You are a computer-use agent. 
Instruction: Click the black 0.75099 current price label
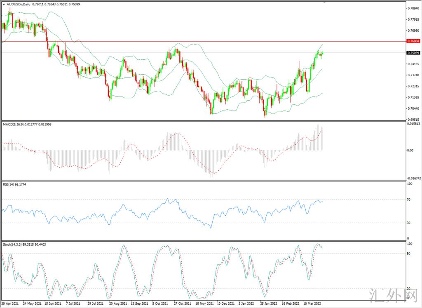413,53
